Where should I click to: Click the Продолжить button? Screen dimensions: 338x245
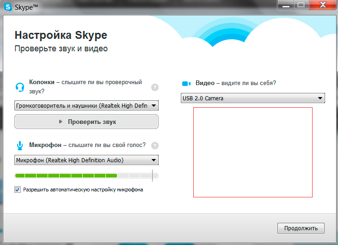tap(301, 228)
